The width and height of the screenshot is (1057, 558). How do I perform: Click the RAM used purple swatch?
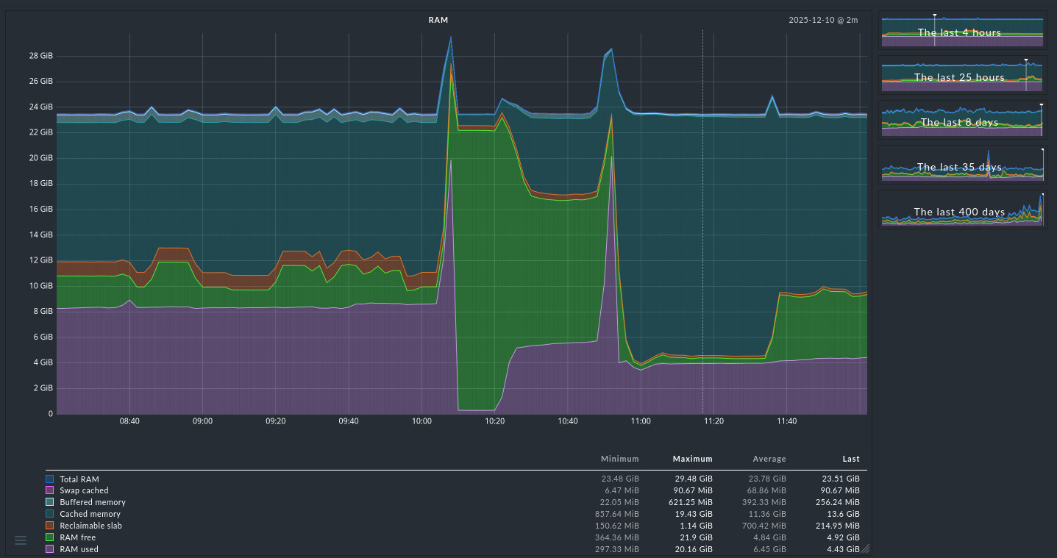pyautogui.click(x=50, y=549)
